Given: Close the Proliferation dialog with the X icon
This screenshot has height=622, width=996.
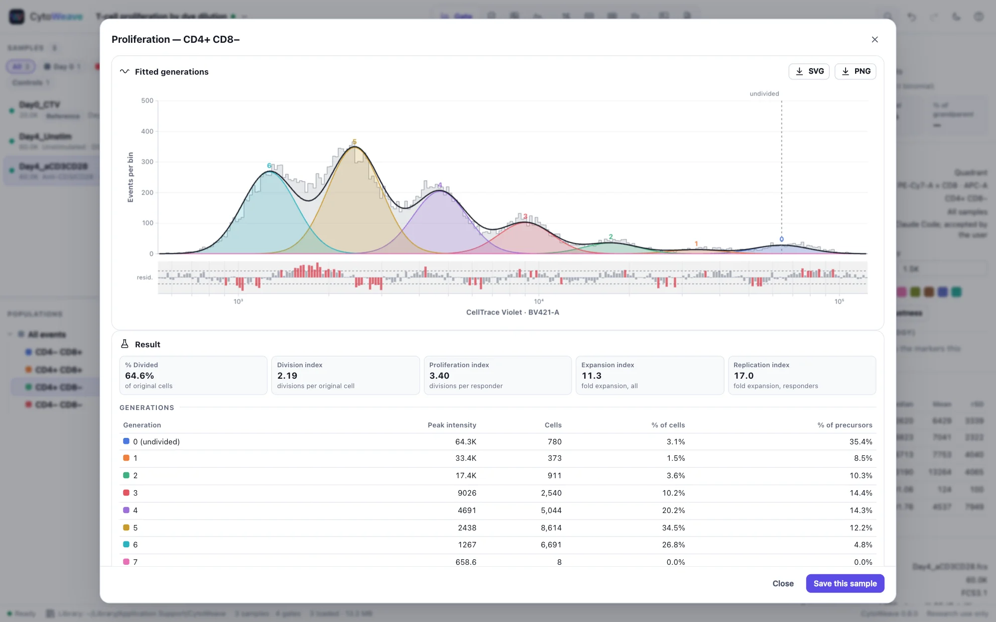Looking at the screenshot, I should 874,39.
